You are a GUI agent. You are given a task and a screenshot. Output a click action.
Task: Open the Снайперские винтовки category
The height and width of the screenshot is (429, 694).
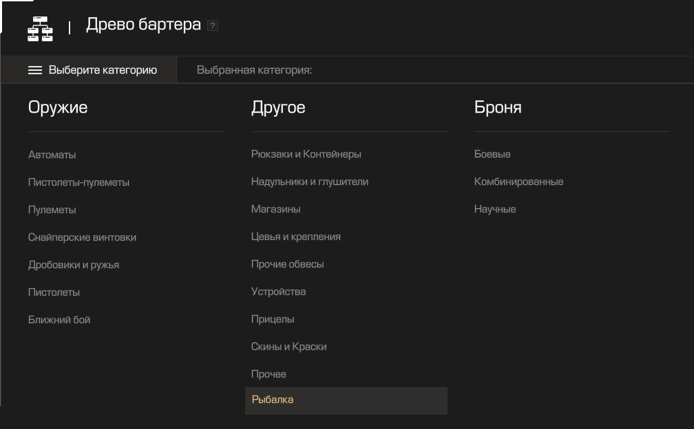click(x=82, y=237)
